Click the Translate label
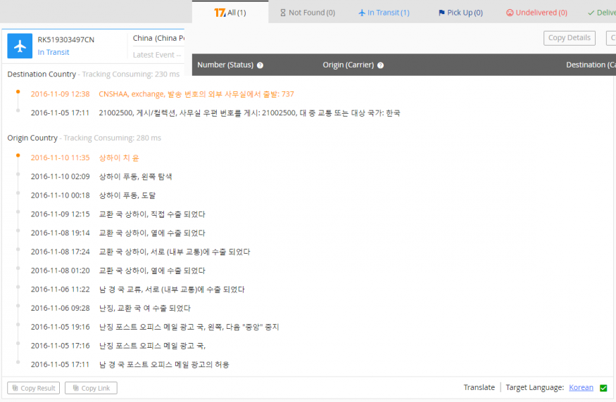 click(479, 388)
